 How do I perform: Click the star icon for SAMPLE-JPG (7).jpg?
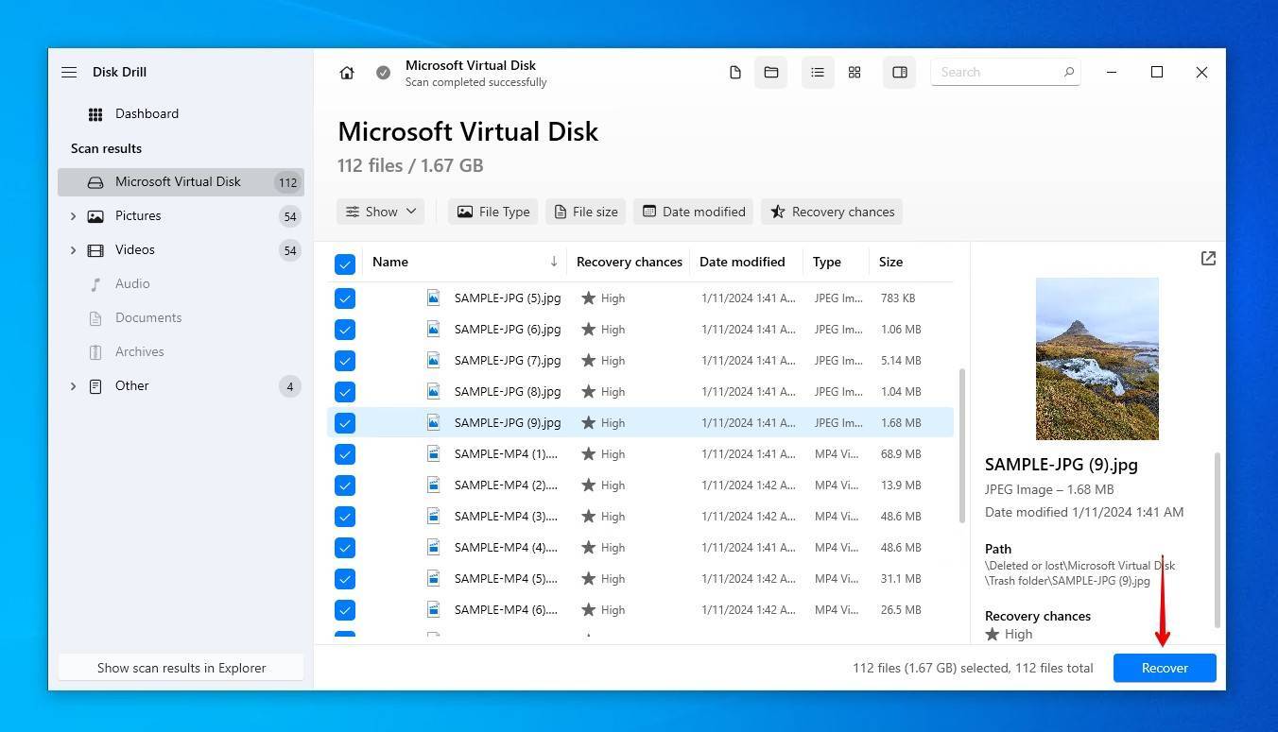588,361
